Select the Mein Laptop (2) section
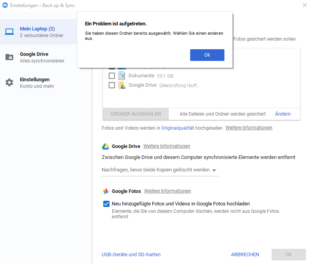The width and height of the screenshot is (309, 264). 39,32
